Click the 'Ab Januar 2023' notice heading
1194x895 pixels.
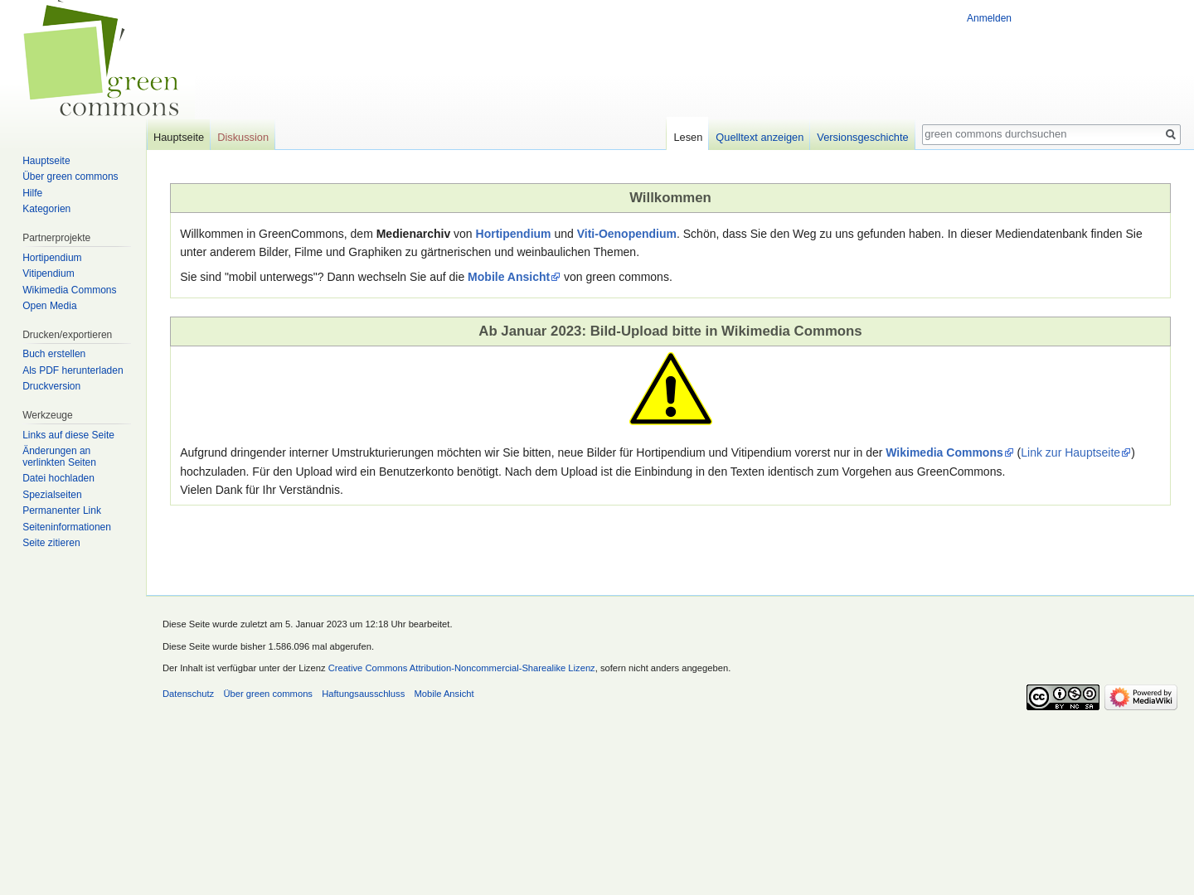tap(670, 331)
